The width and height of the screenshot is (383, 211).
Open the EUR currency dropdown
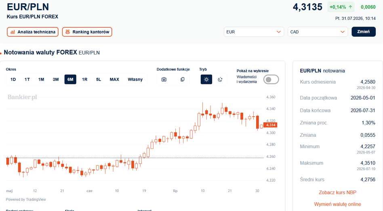(254, 32)
